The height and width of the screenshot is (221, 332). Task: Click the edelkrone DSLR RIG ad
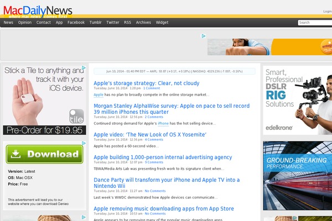pos(298,100)
